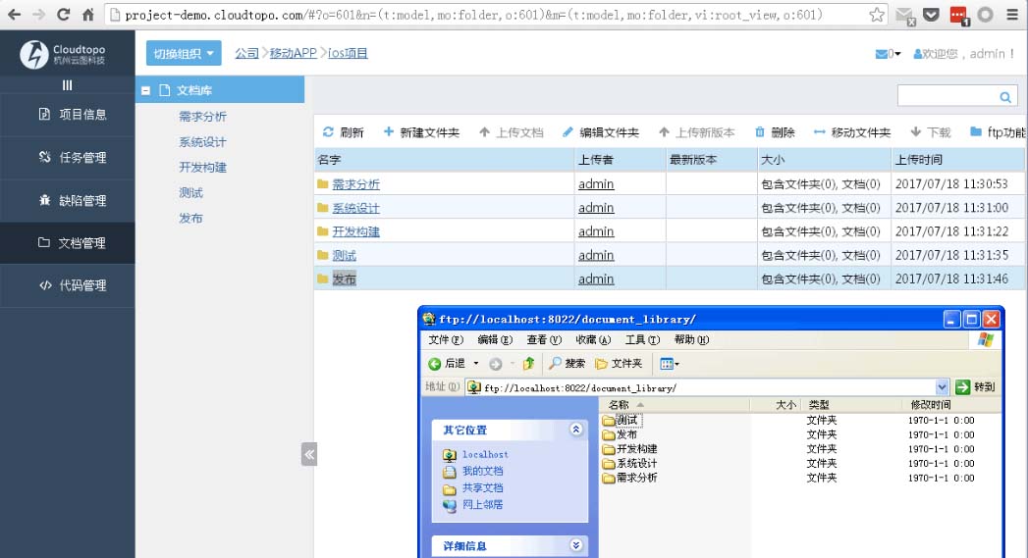Click the search magnifier icon
The width and height of the screenshot is (1028, 558).
coord(1005,97)
